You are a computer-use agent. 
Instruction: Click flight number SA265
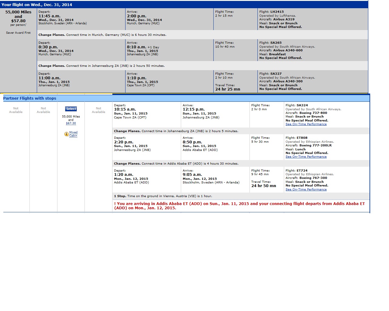(276, 43)
